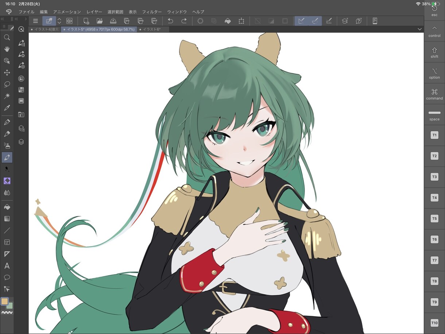The height and width of the screenshot is (334, 445).
Task: Select the Magnifier zoom tool
Action: pyautogui.click(x=7, y=37)
